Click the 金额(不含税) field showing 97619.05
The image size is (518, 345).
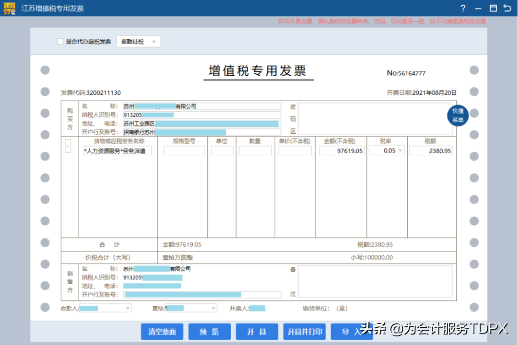pyautogui.click(x=342, y=151)
